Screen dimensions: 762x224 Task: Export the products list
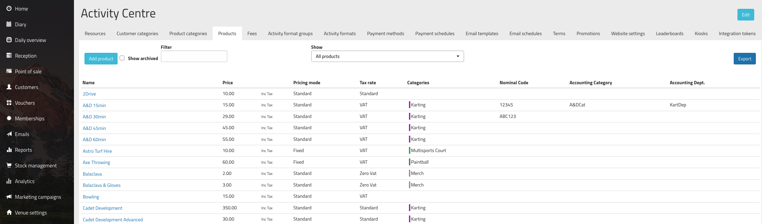coord(745,59)
